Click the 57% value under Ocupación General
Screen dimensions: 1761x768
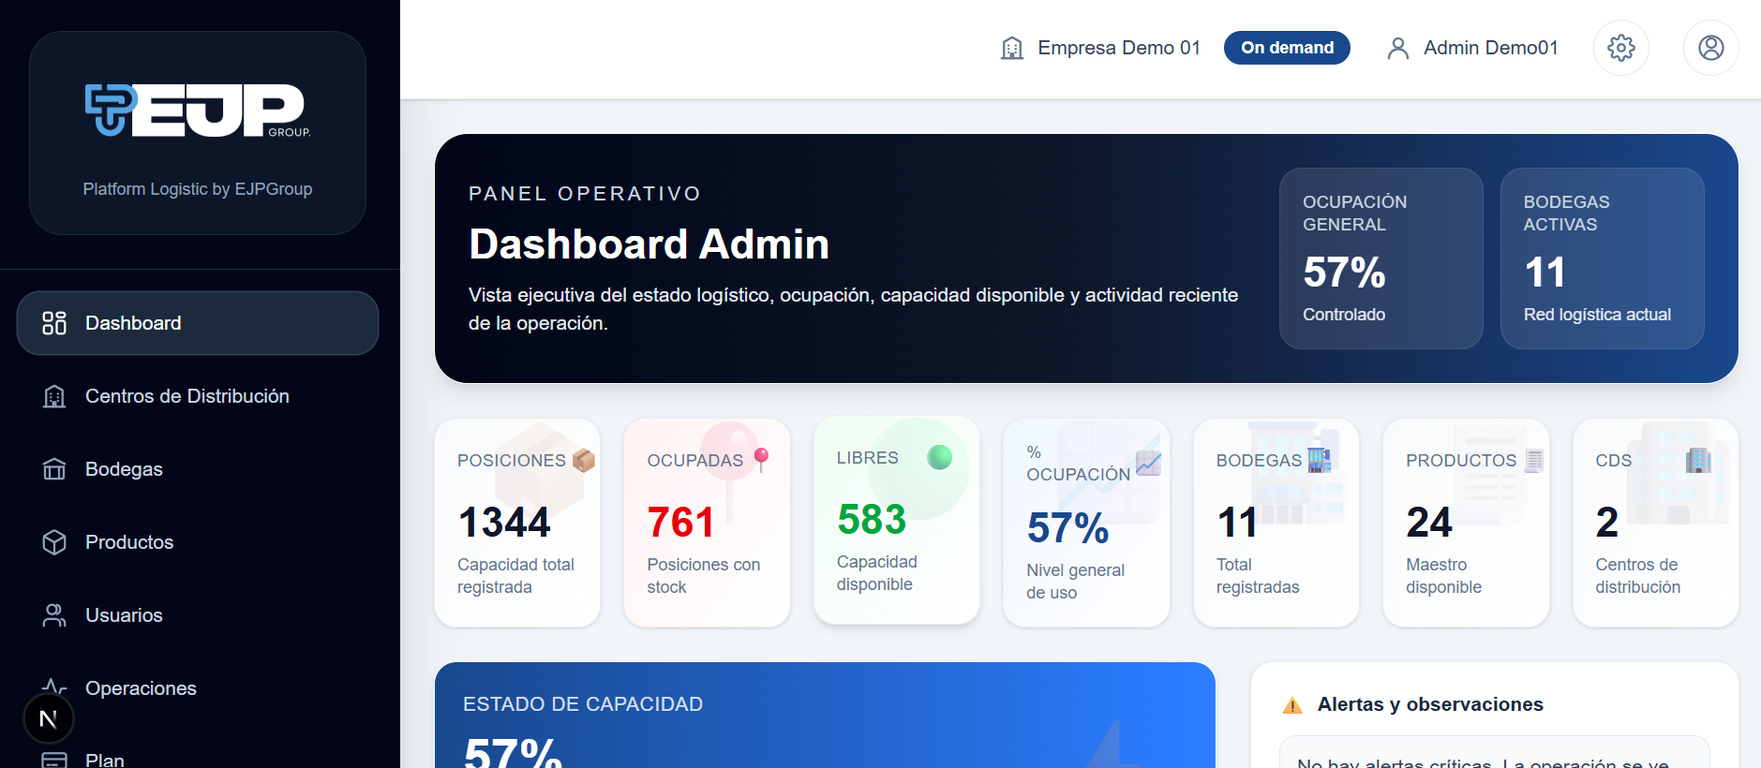click(x=1344, y=273)
